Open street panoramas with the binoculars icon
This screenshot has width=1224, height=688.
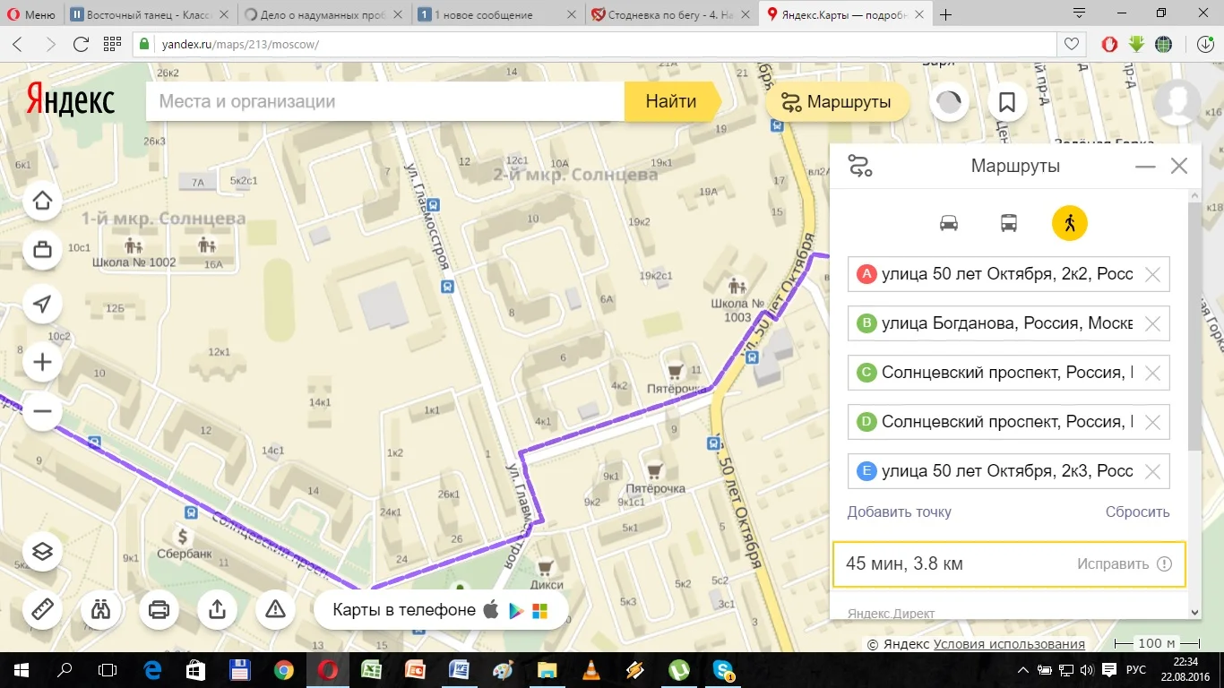pyautogui.click(x=100, y=610)
